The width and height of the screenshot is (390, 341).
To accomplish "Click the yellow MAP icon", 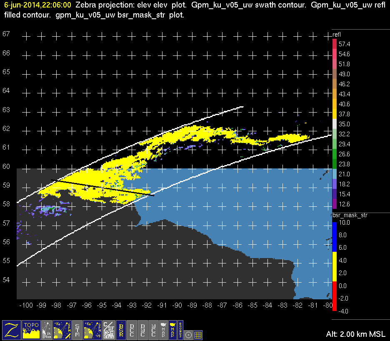I will point(172,330).
